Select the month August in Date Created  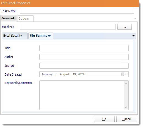[64, 74]
